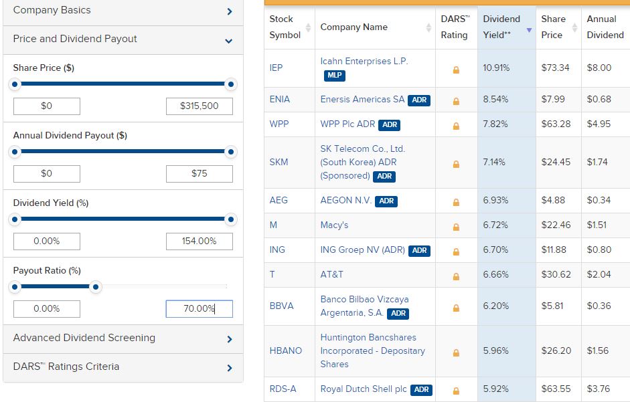Click the lock icon in the HBANO row
The width and height of the screenshot is (630, 402).
click(456, 353)
